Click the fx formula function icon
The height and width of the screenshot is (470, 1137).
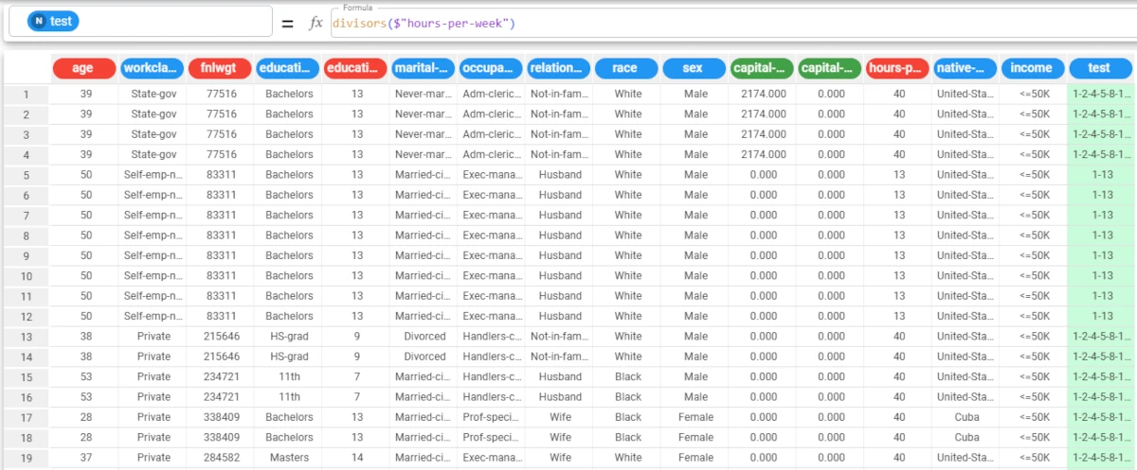316,23
